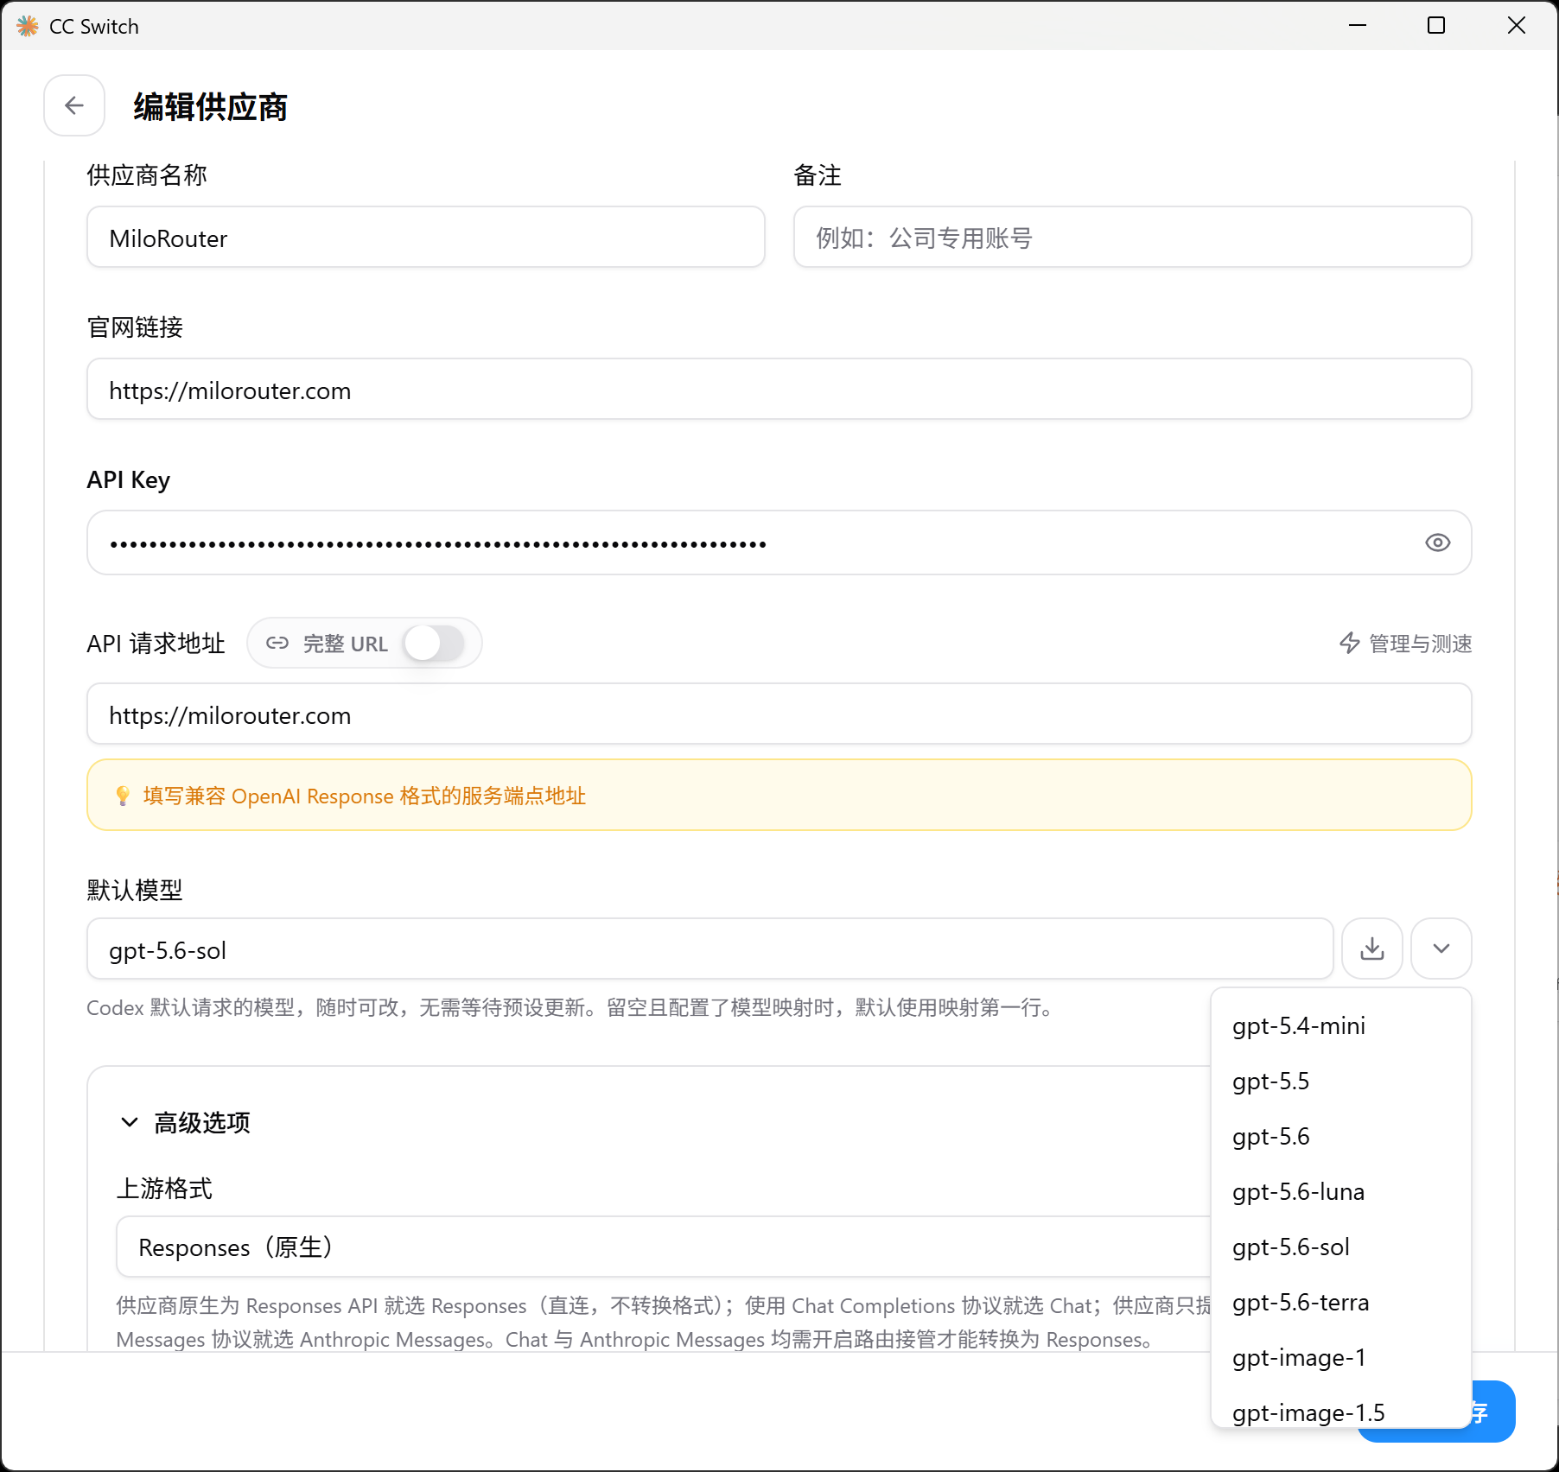Open the 上游格式 Responses dropdown
This screenshot has height=1472, width=1559.
pyautogui.click(x=664, y=1247)
